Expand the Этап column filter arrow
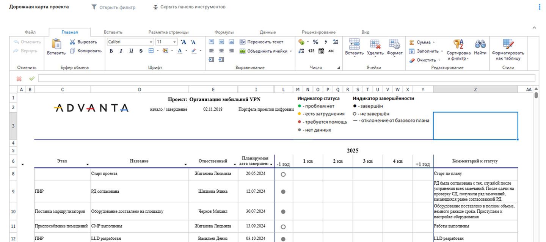The width and height of the screenshot is (546, 242). point(88,164)
